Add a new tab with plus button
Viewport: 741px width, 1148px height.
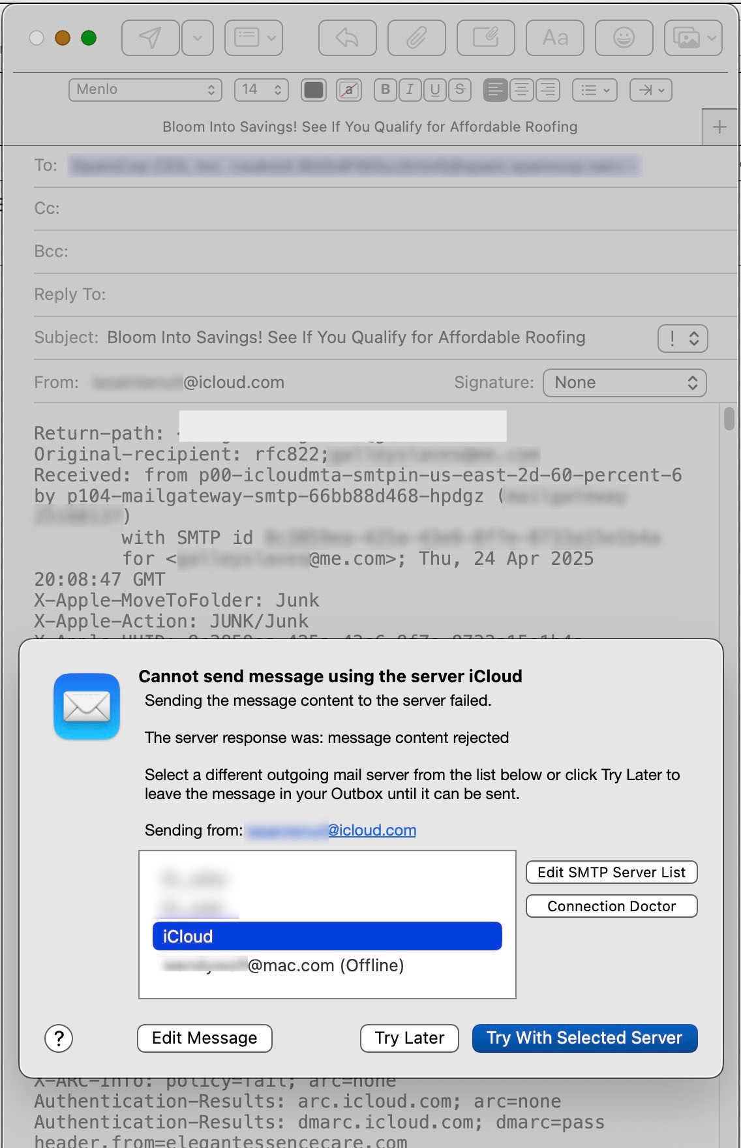click(x=719, y=127)
